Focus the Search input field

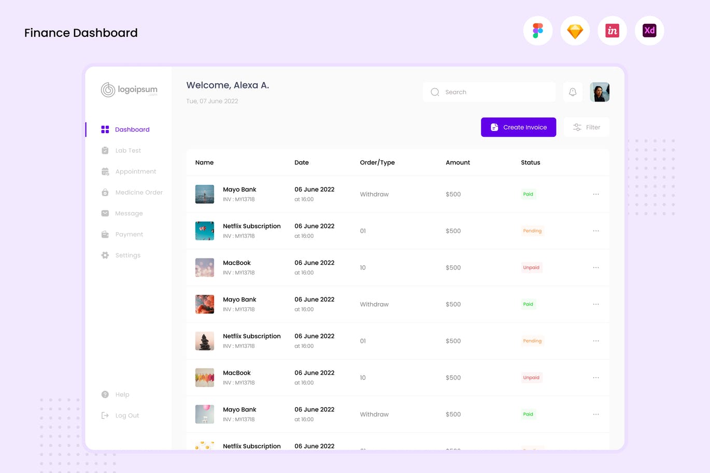coord(489,92)
